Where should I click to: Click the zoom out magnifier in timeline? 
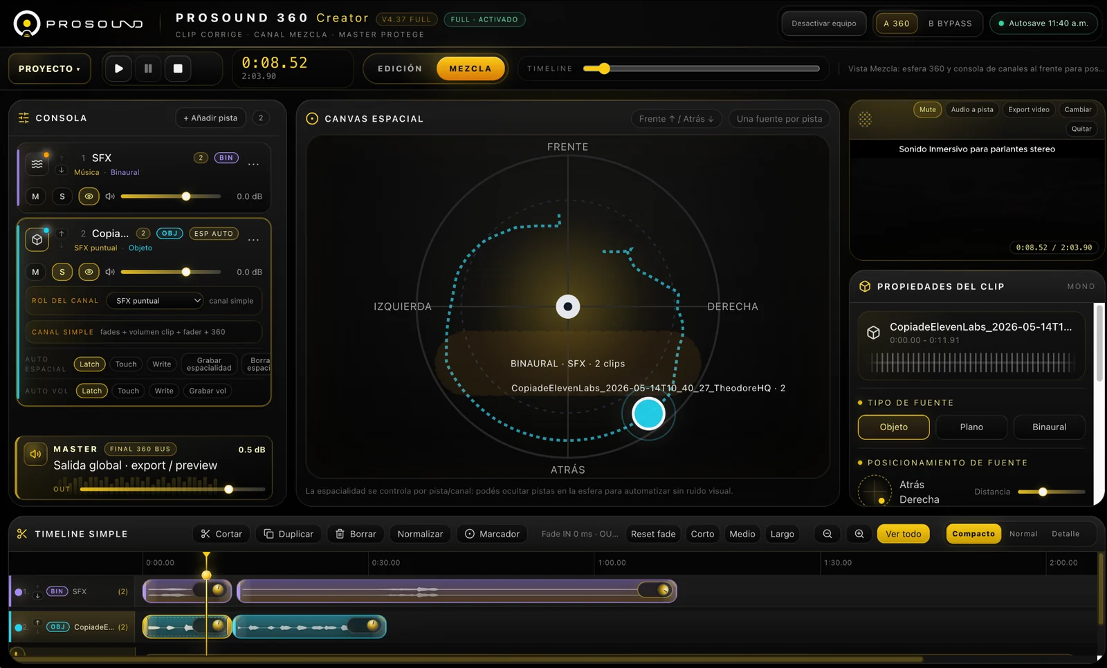click(x=827, y=534)
